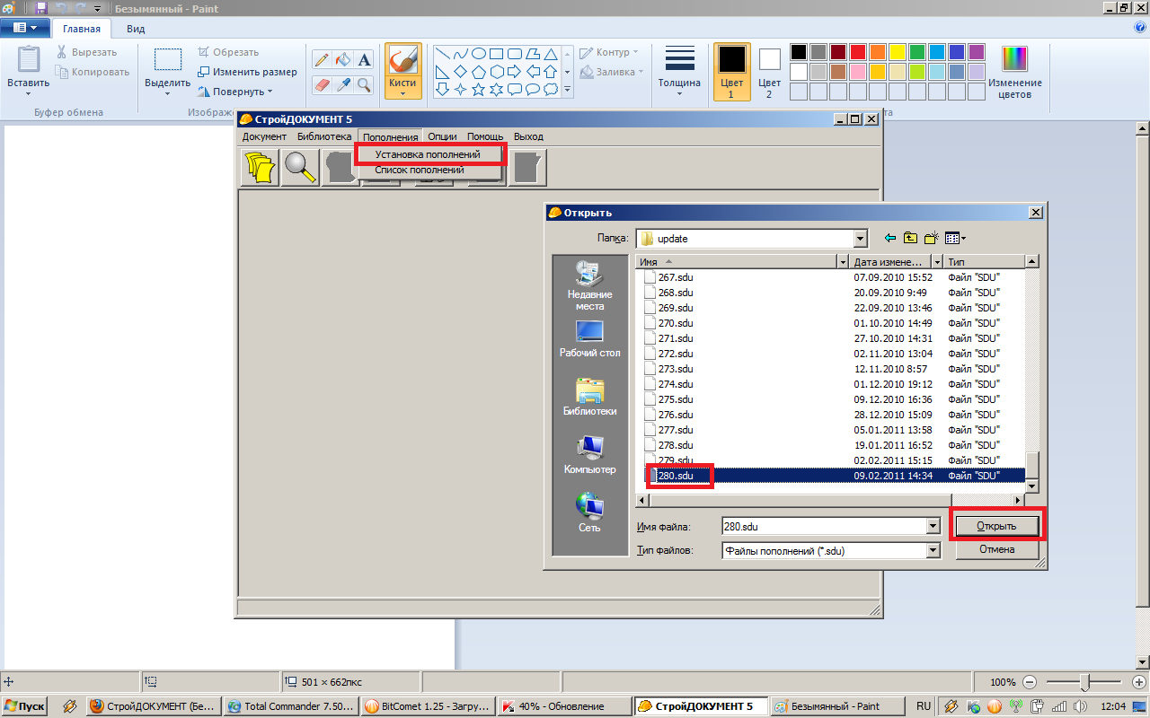Go up one folder level in dialog

click(911, 238)
